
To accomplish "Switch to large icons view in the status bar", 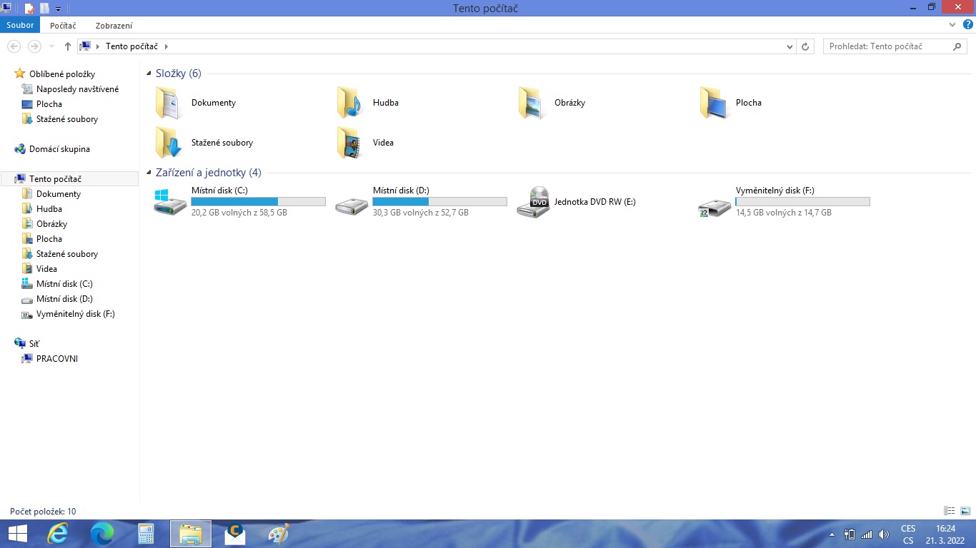I will [965, 511].
